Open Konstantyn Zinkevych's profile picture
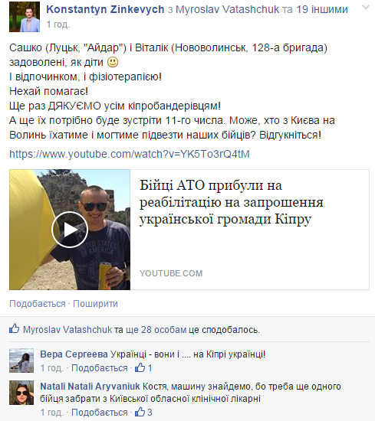 click(x=25, y=17)
